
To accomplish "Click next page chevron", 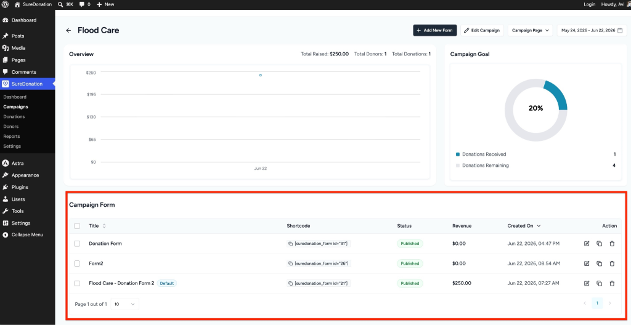I will [x=609, y=303].
